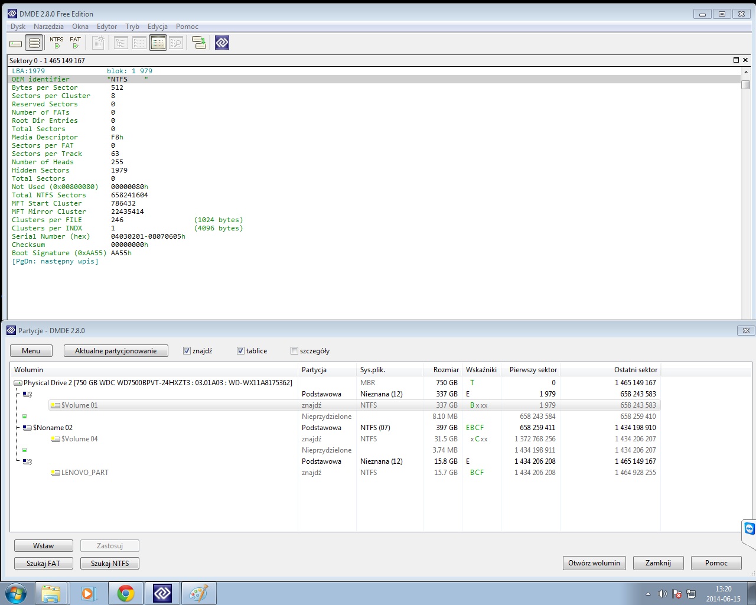Open Windows Explorer from taskbar

[51, 593]
